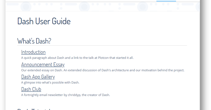Follow the Dash App Gallery link
The width and height of the screenshot is (211, 110).
coord(38,77)
